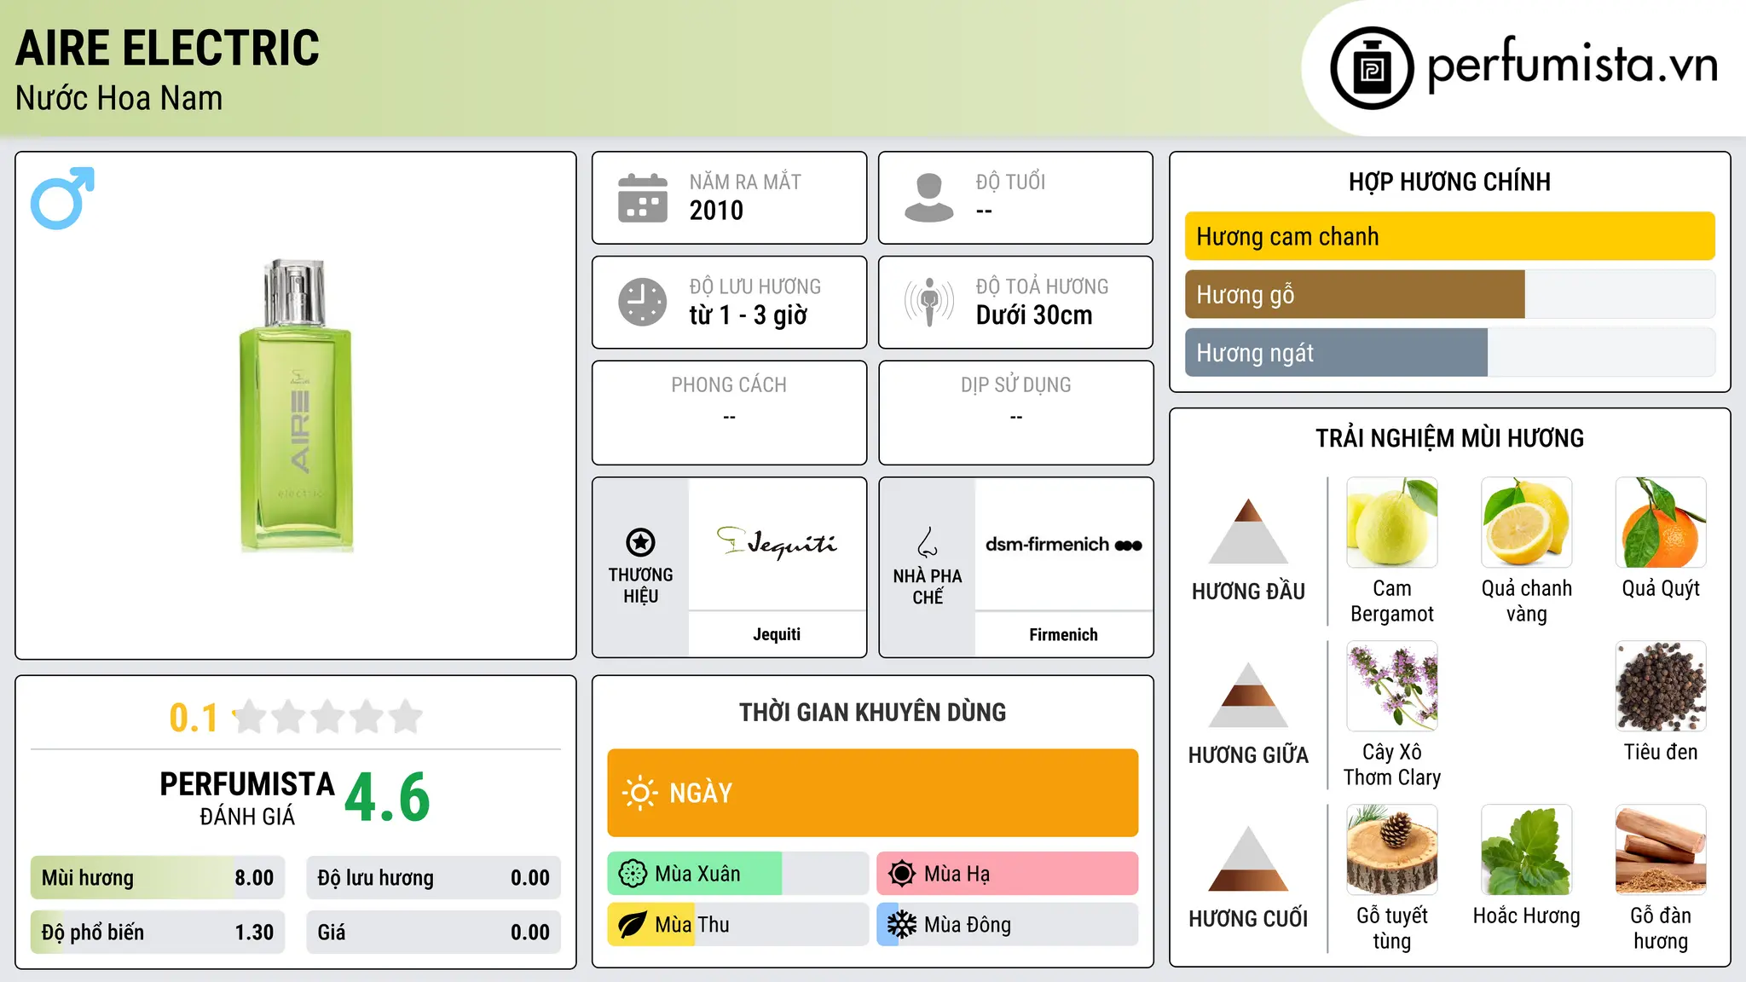Select the Hoắc Hương note image

[1527, 850]
